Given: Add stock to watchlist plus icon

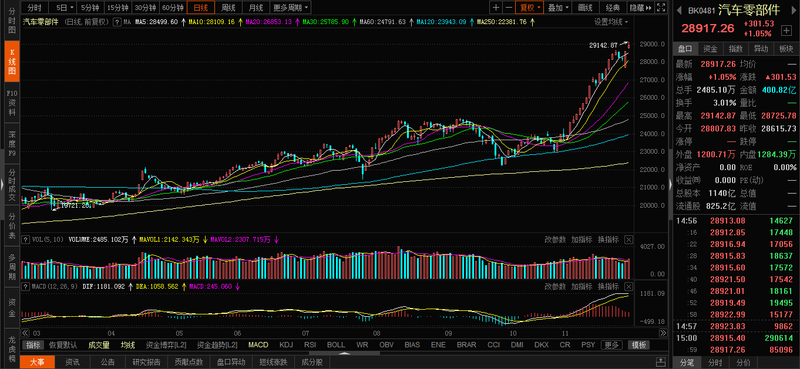Looking at the screenshot, I should point(786,29).
